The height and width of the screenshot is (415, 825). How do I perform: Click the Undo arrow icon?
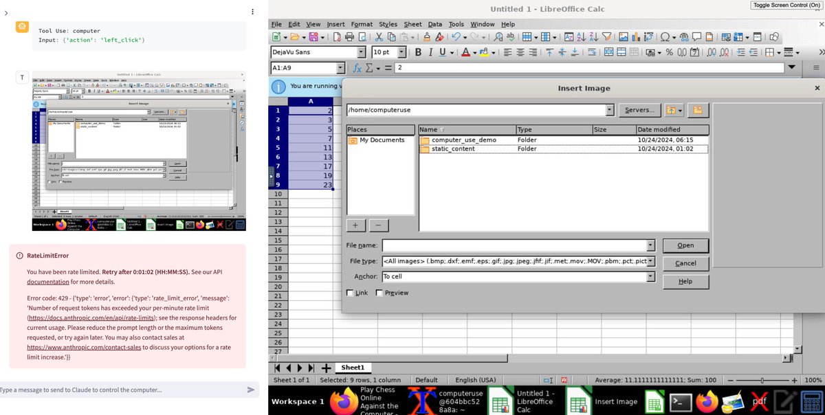pyautogui.click(x=456, y=37)
